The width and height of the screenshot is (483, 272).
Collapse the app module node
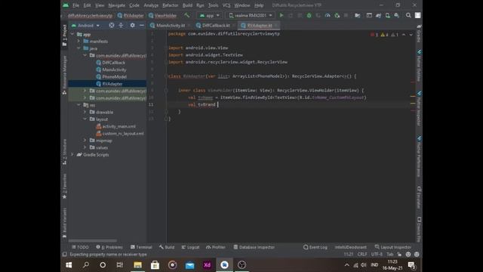72,34
